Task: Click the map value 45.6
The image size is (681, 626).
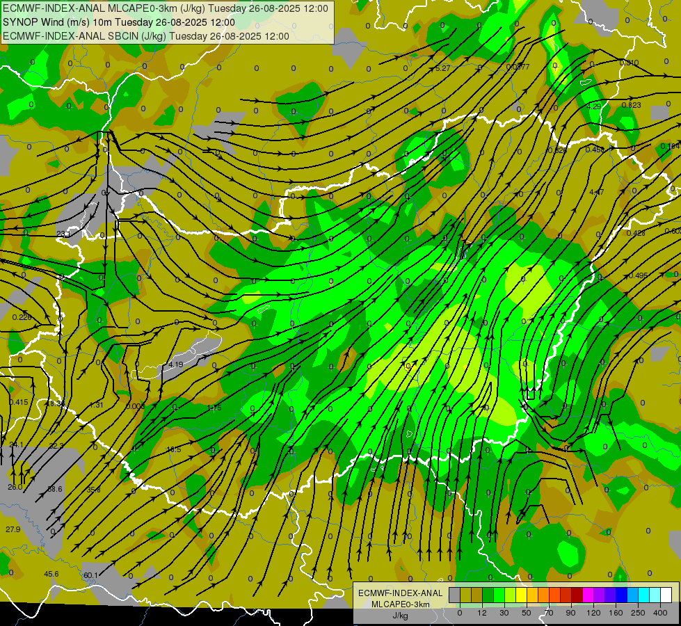Action: pyautogui.click(x=51, y=574)
